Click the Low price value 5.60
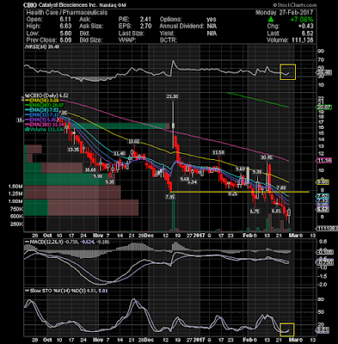The width and height of the screenshot is (338, 344). click(x=65, y=34)
